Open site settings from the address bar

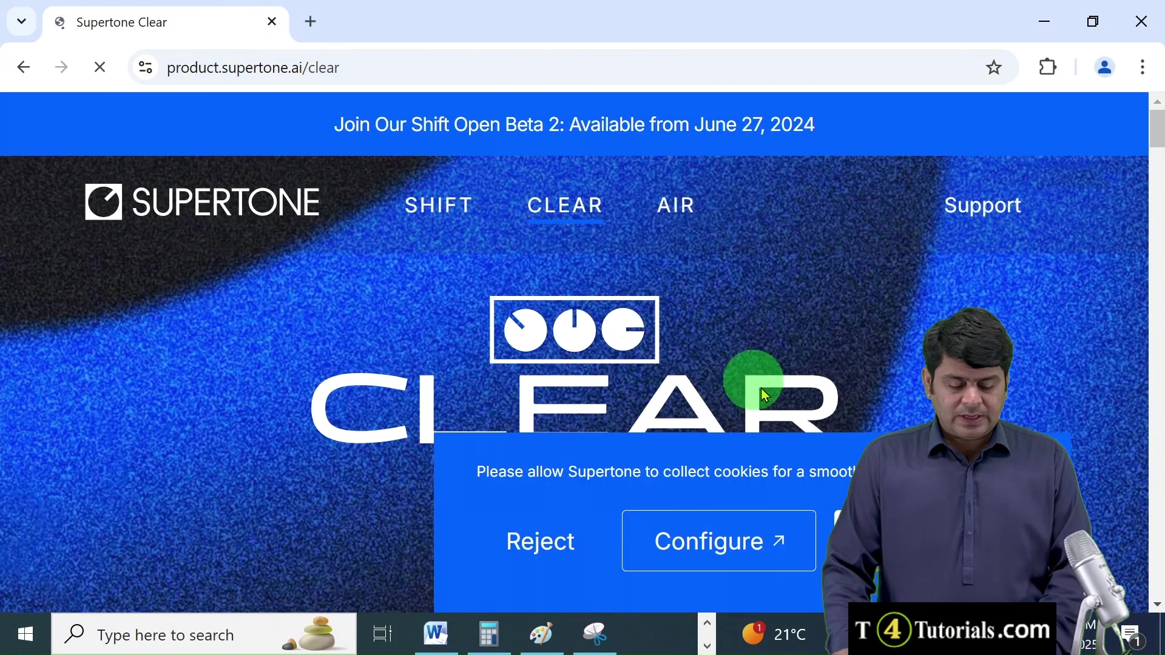[145, 67]
